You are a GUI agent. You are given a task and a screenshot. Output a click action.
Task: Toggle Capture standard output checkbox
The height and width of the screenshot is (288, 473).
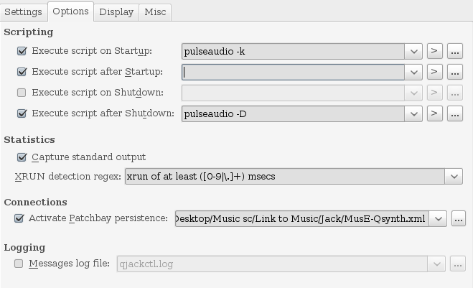click(x=22, y=157)
